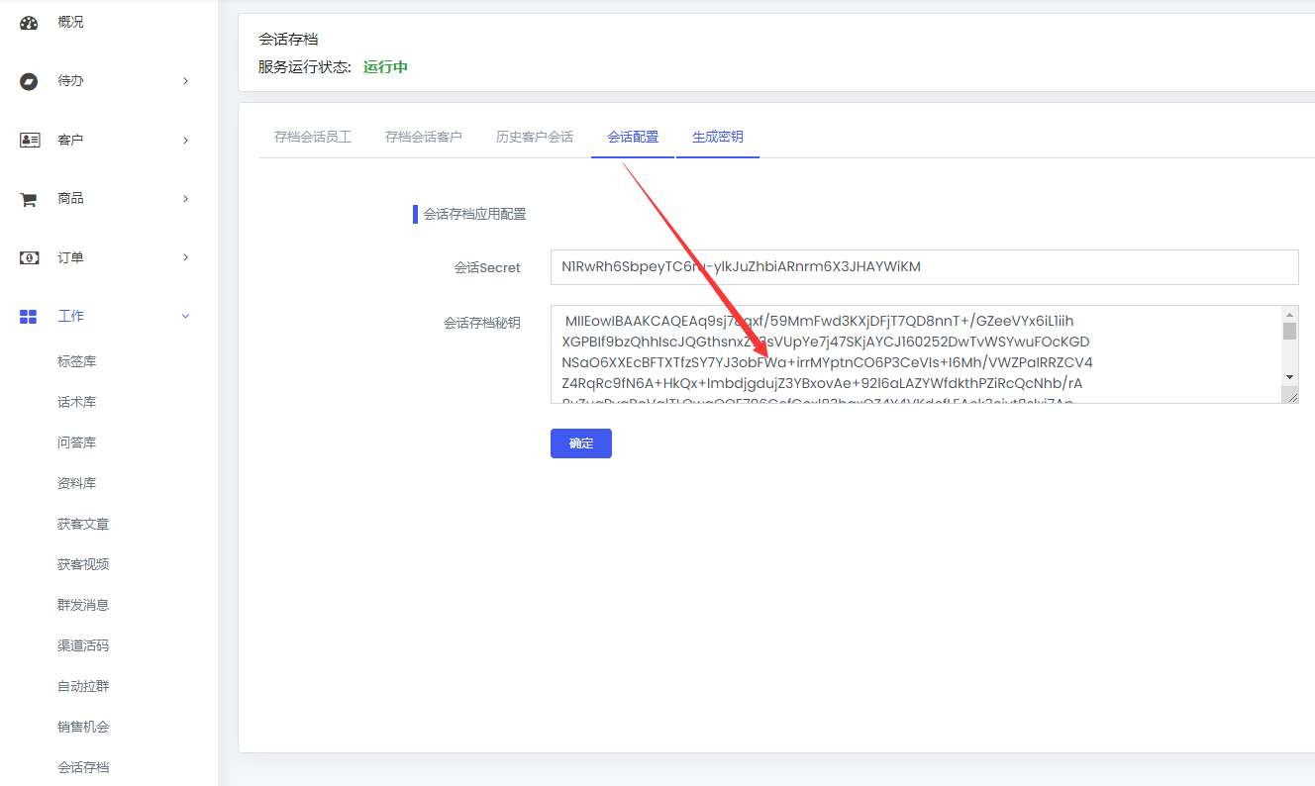Open the 生成密钥 tab
1315x786 pixels.
click(718, 137)
